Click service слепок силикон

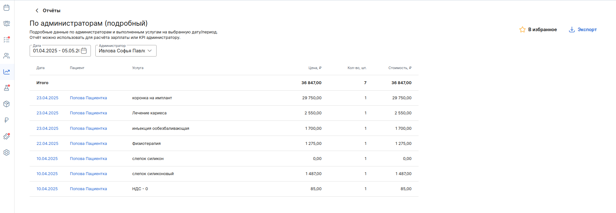pos(148,159)
